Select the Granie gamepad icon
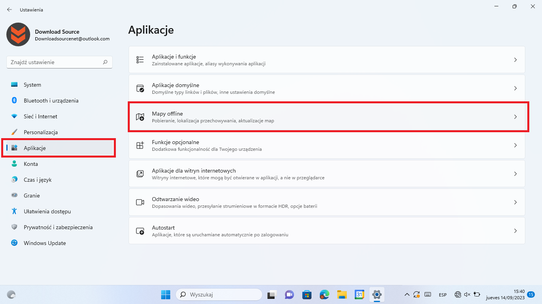Screen dimensions: 542x304 14,196
